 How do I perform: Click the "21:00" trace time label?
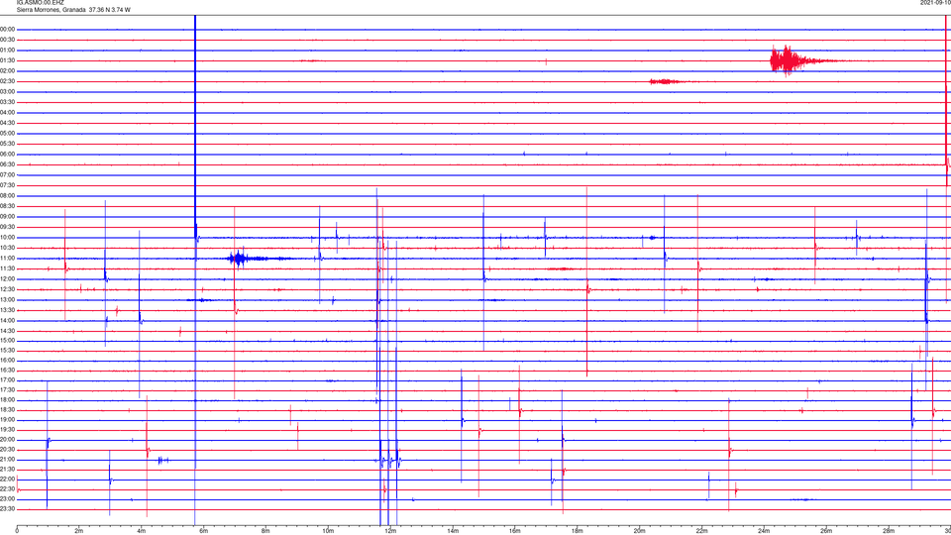click(8, 460)
